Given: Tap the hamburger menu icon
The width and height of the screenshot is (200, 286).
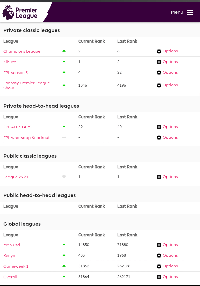Looking at the screenshot, I should click(x=190, y=12).
